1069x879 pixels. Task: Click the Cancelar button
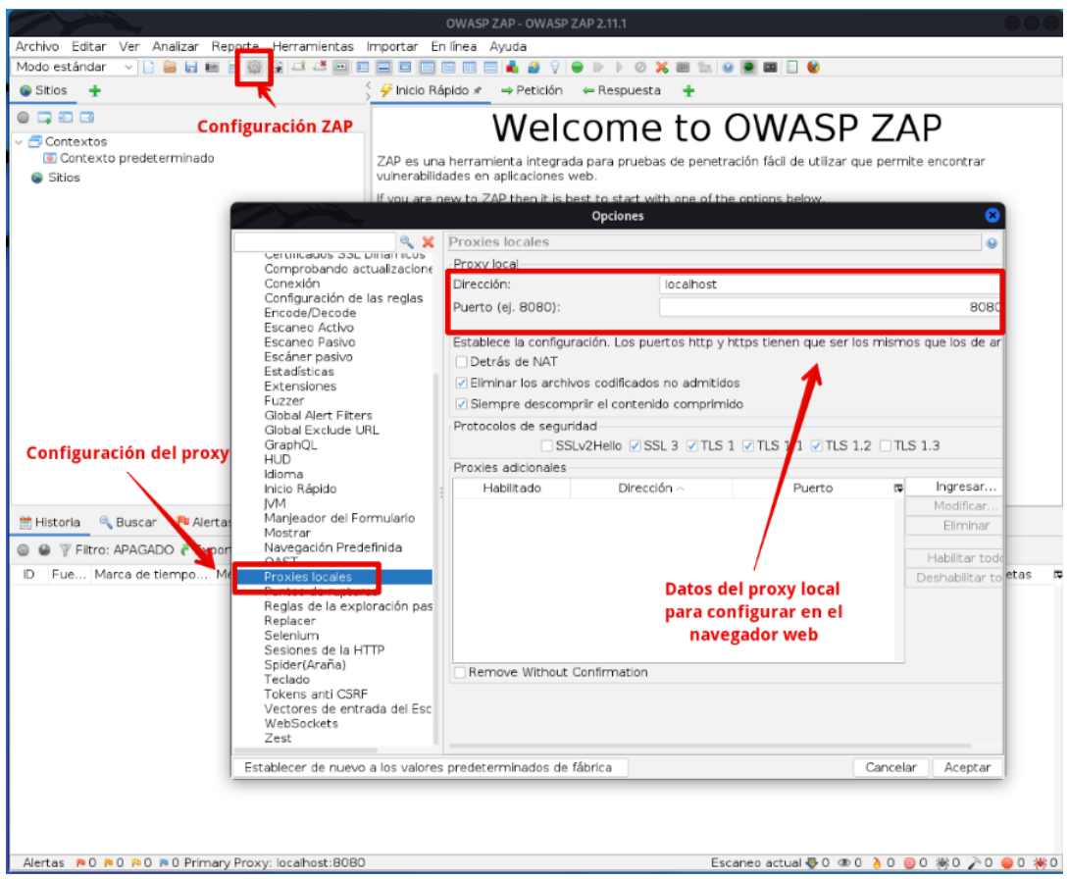(x=891, y=768)
